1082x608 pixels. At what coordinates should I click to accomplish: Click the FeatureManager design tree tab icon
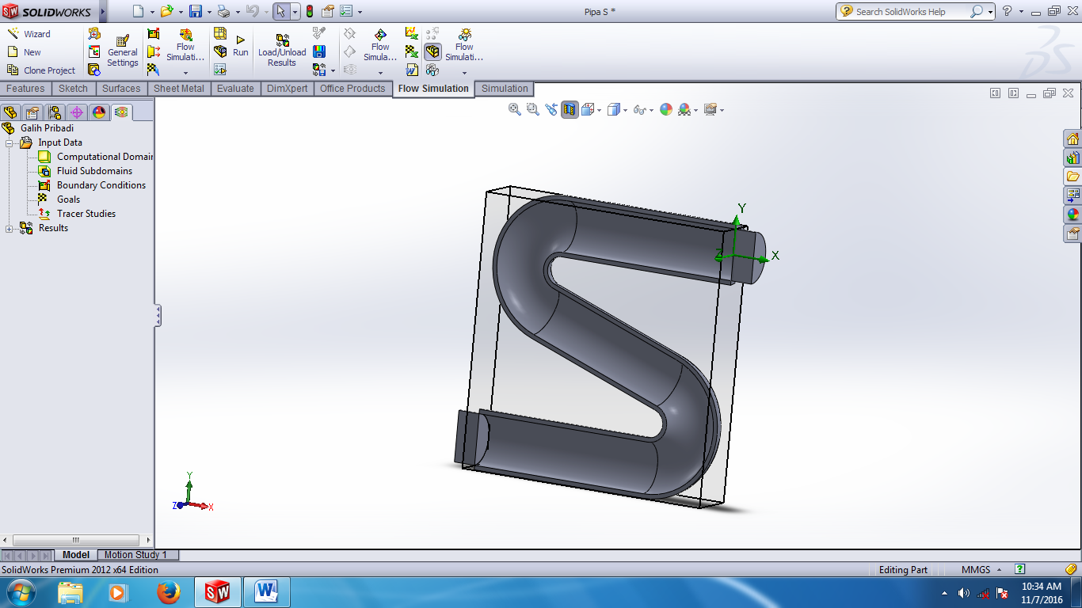[11, 112]
